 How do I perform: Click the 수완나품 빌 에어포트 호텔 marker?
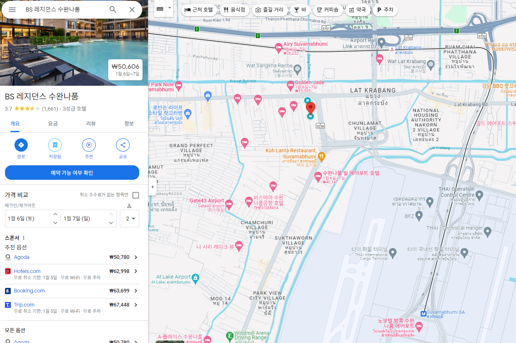(318, 177)
